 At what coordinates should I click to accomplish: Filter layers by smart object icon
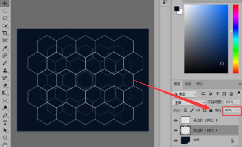point(231,94)
